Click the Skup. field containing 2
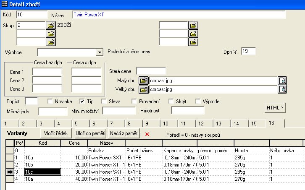Viewport: 305px width, 190px height. (x=31, y=25)
